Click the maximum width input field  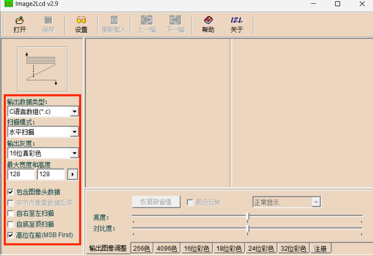pos(21,174)
